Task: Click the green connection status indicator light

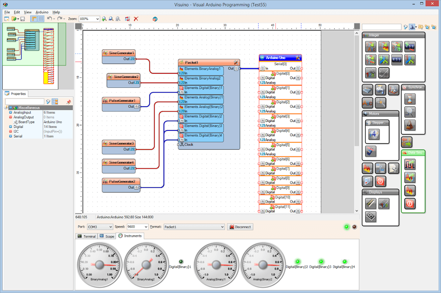Action: click(346, 227)
